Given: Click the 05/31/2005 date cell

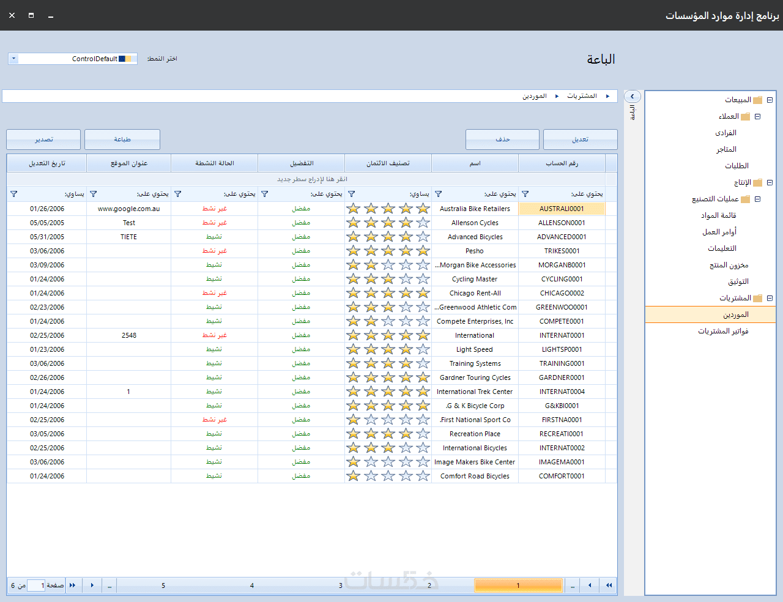Looking at the screenshot, I should click(47, 237).
